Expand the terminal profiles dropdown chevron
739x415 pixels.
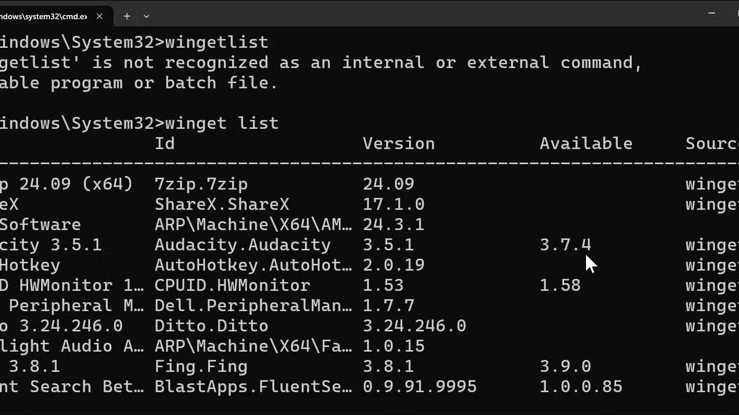point(146,16)
